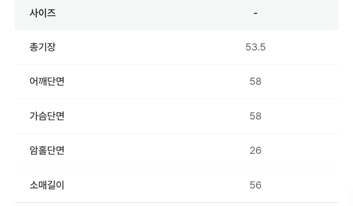Select the 총기장 label
This screenshot has height=206, width=353.
pos(43,47)
